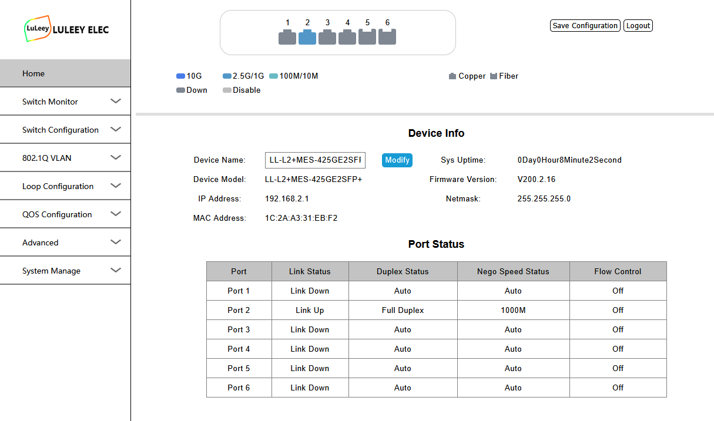The height and width of the screenshot is (421, 714).
Task: Click Duplex Status column header
Action: coord(403,271)
